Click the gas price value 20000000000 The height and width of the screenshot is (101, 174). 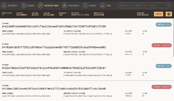(22, 15)
